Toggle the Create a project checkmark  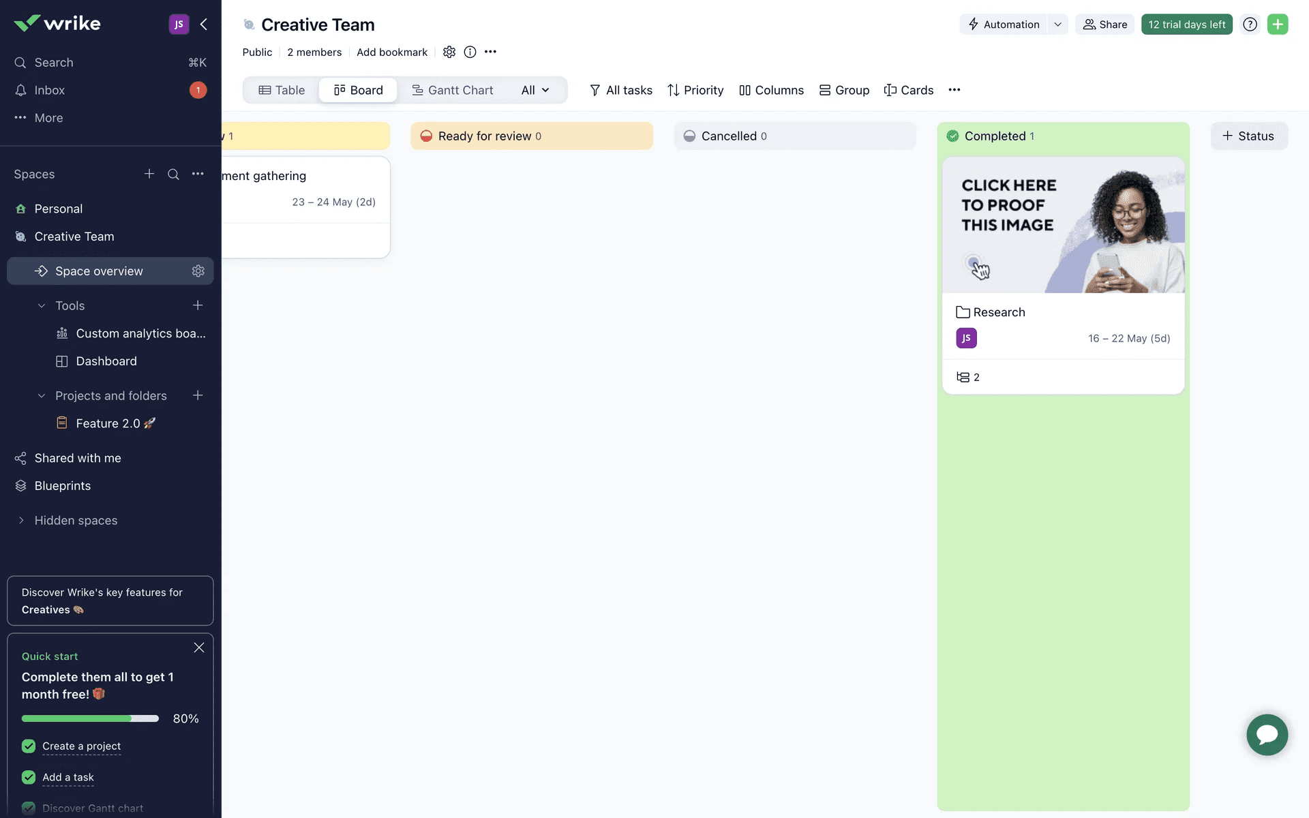[x=29, y=746]
